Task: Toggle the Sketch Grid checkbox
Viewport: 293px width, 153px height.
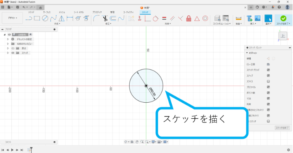Action: pos(268,70)
